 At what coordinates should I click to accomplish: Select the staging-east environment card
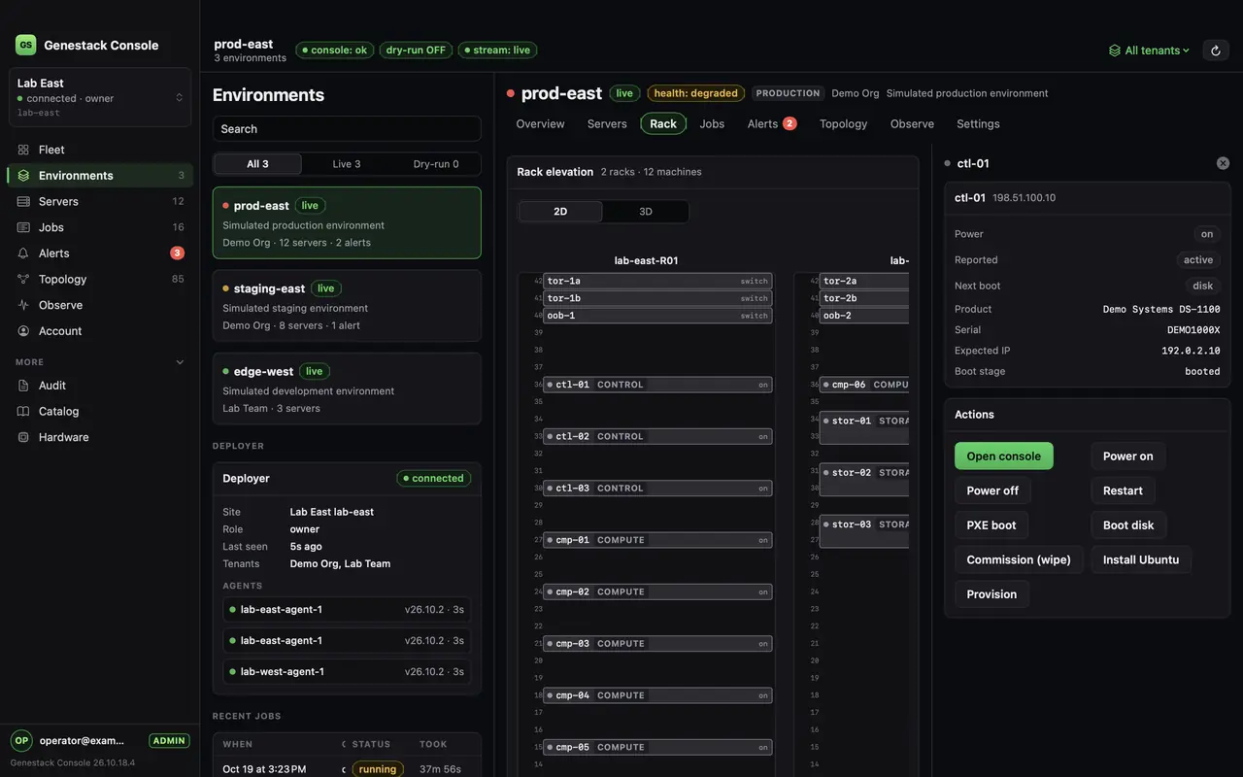coord(347,306)
